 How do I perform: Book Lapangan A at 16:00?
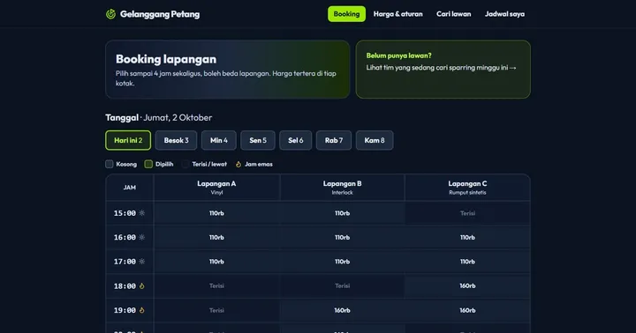[x=216, y=237]
